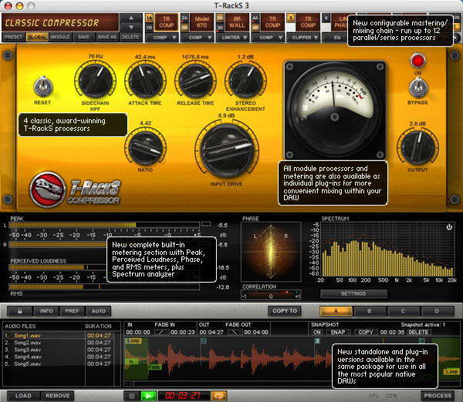The image size is (463, 402).
Task: Select chain slot 1B
Action: 149,28
